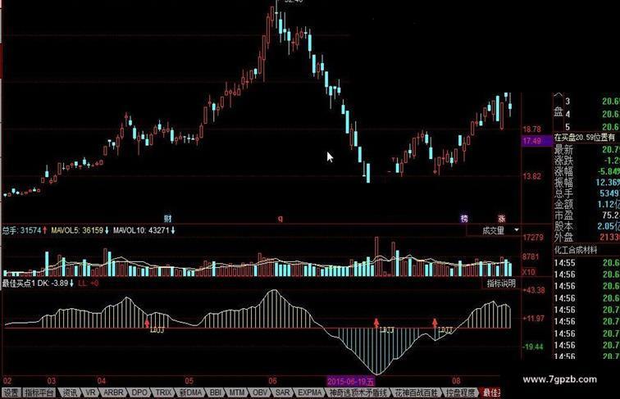Click the rightmost red buy arrow in the DK indicator
The image size is (620, 399).
click(435, 323)
